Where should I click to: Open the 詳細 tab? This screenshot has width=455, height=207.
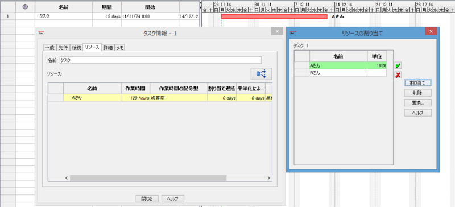point(108,48)
